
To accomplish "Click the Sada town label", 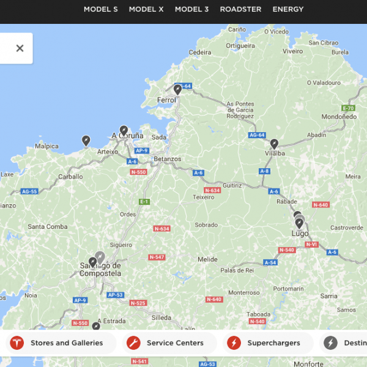I will point(159,137).
